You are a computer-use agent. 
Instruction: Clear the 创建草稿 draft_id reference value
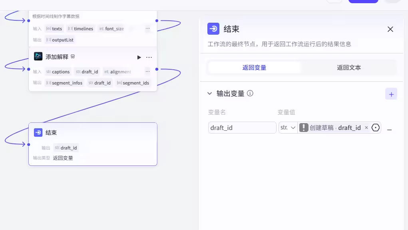(366, 128)
